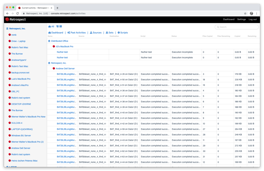Click destination BAT_thrd_4-35 on Data1 (D:)
This screenshot has width=264, height=171.
[x=124, y=74]
